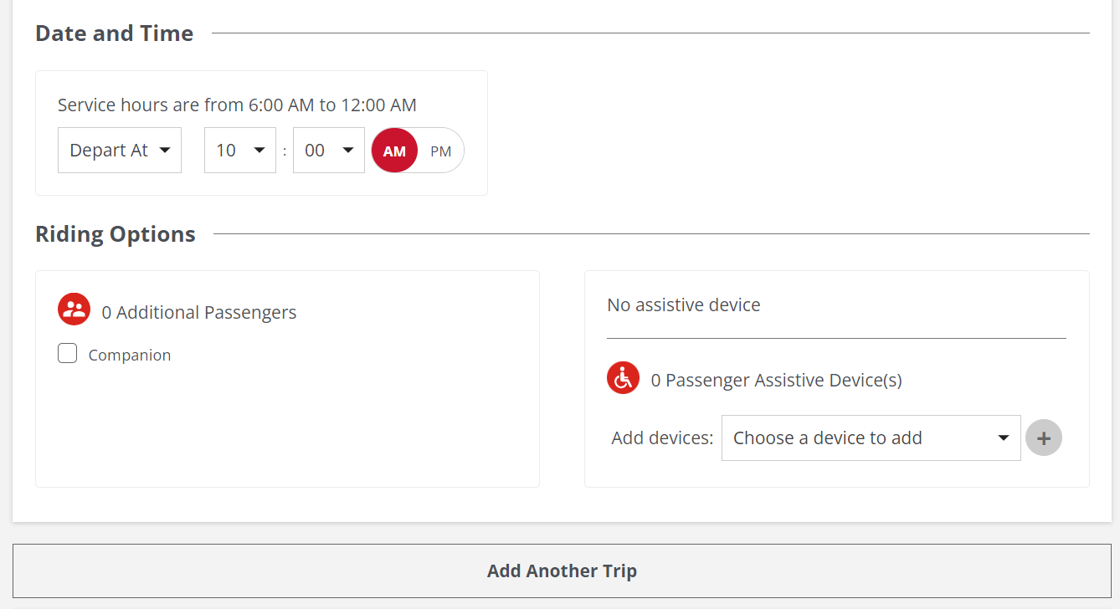The height and width of the screenshot is (609, 1120).
Task: Click the Date and Time heading
Action: click(x=115, y=33)
